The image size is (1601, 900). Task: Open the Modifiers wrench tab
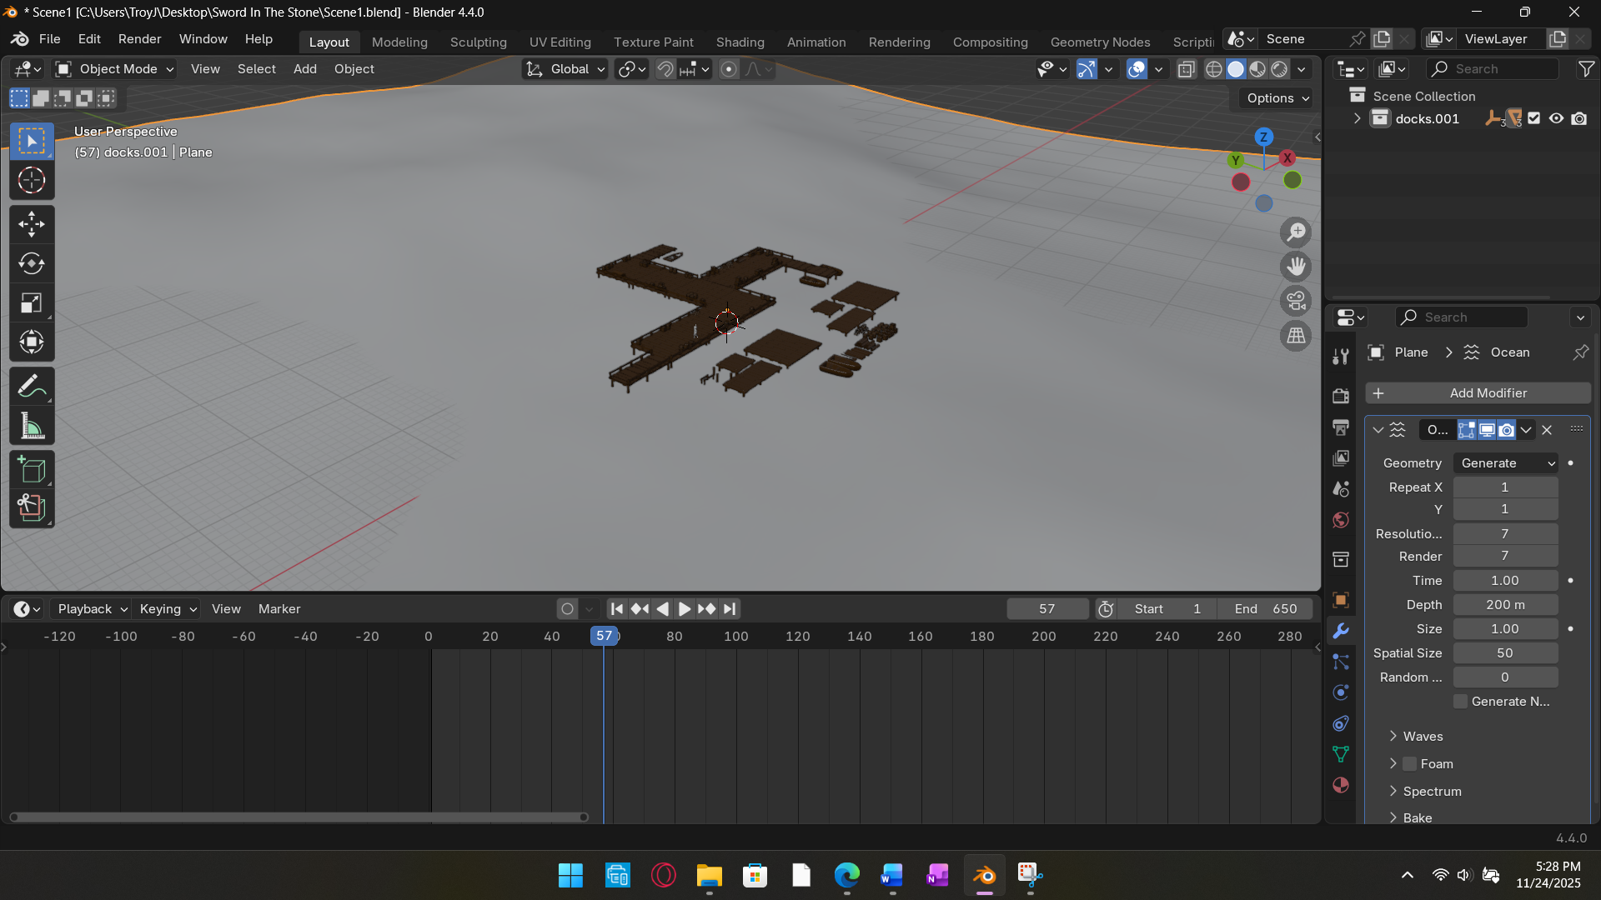[x=1341, y=631]
